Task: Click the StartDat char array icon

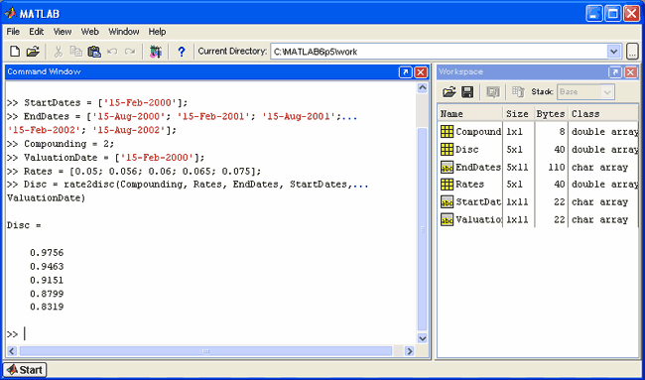Action: click(x=447, y=202)
